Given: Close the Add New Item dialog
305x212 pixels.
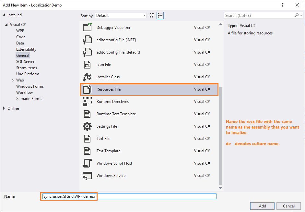Looking at the screenshot, I should click(297, 5).
